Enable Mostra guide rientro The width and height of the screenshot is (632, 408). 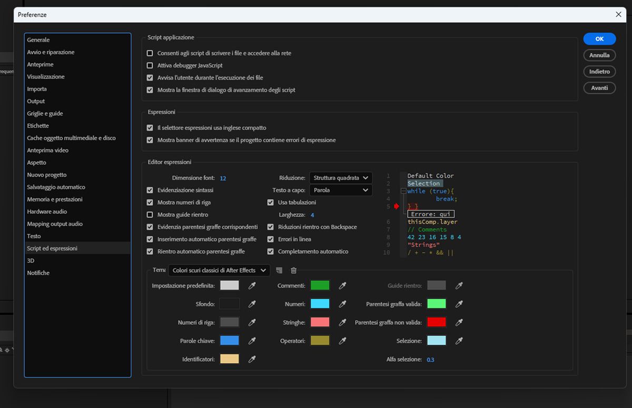click(x=150, y=215)
